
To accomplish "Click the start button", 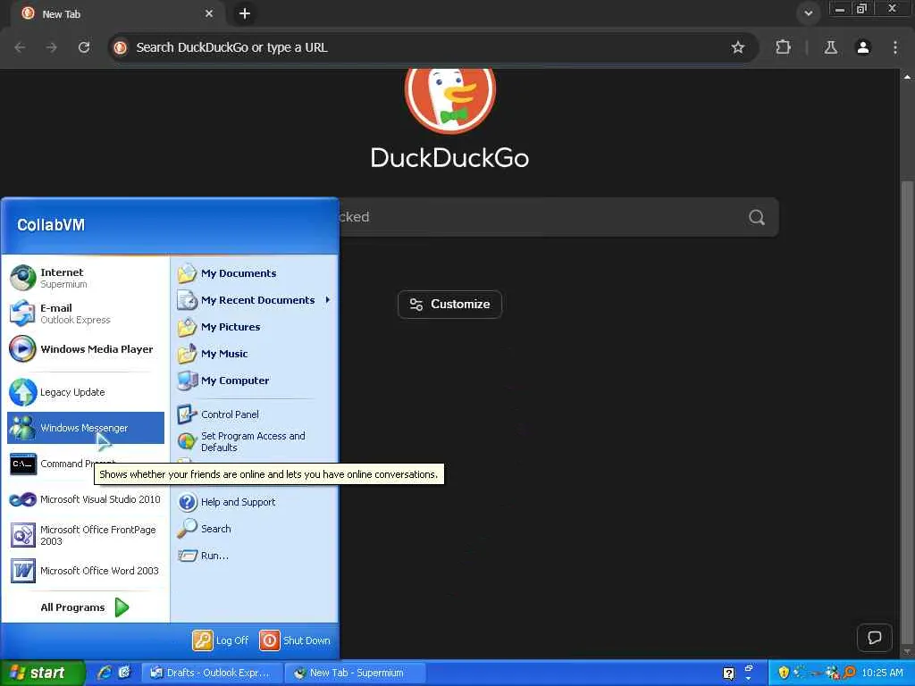I will pos(42,673).
